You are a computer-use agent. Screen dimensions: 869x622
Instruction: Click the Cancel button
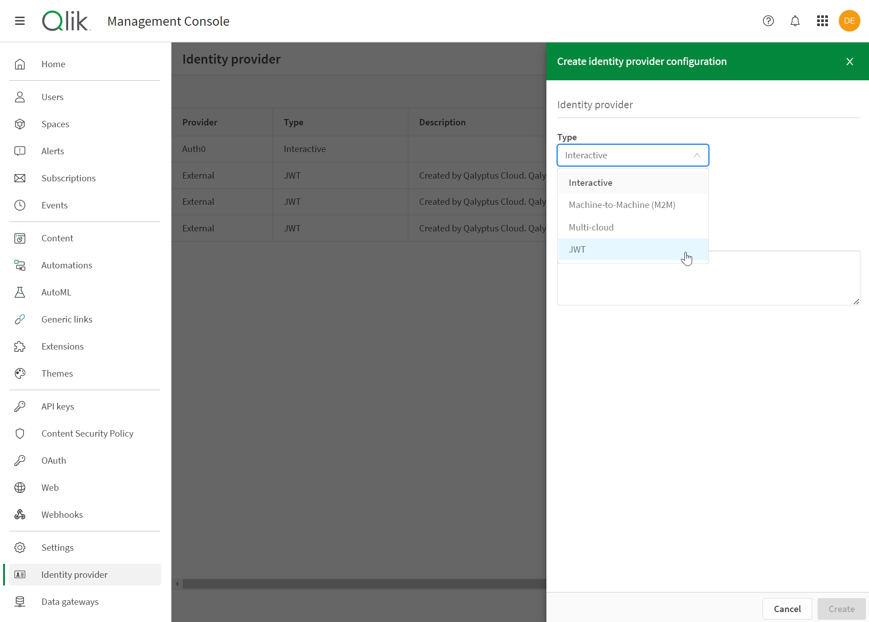[x=787, y=609]
